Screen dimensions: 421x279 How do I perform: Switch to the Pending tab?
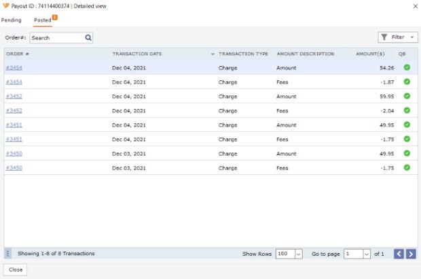pyautogui.click(x=12, y=20)
